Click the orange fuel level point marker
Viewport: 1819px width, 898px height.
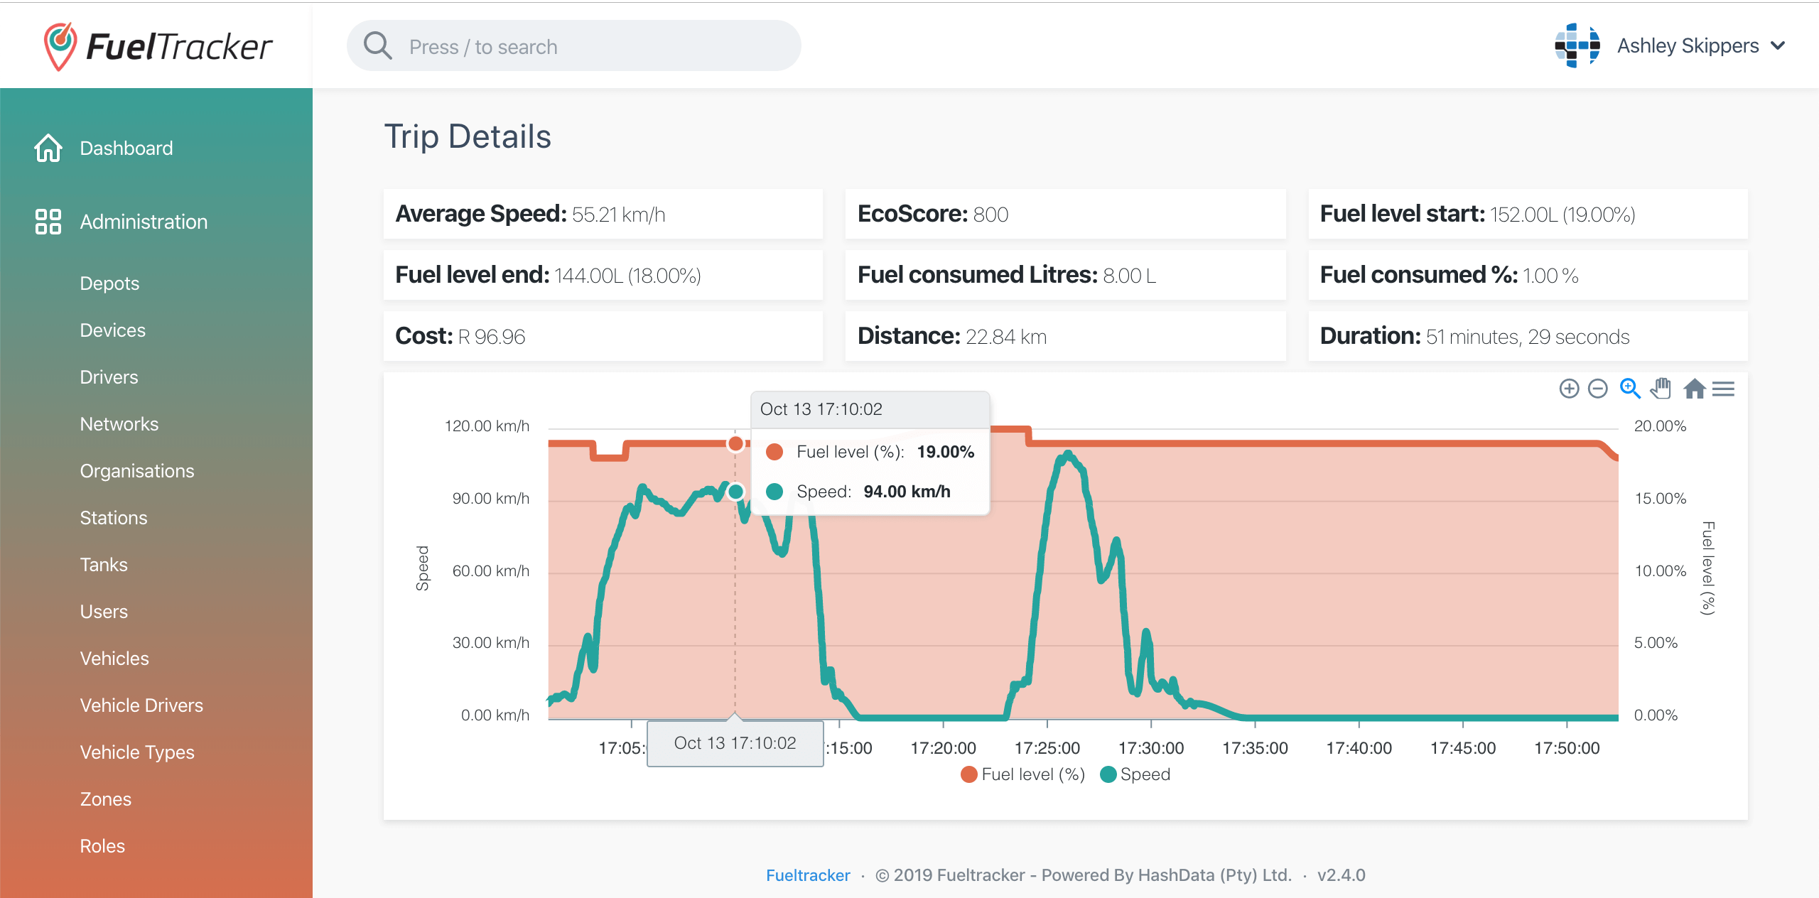coord(735,444)
